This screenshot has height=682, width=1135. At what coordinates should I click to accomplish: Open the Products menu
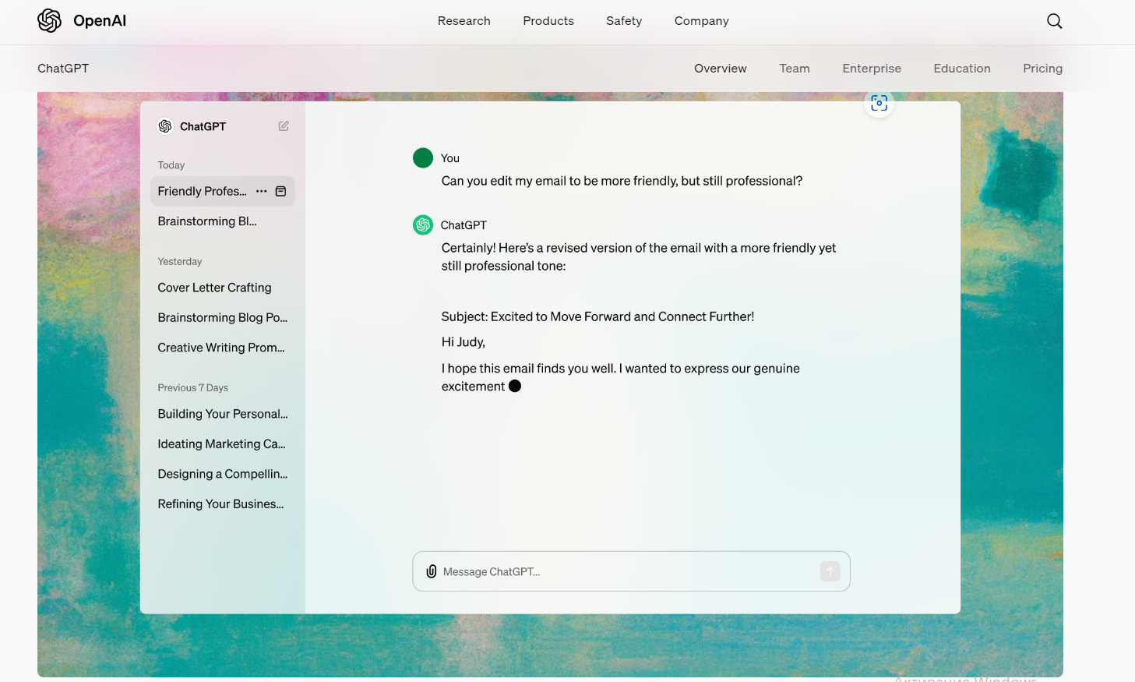pyautogui.click(x=548, y=21)
